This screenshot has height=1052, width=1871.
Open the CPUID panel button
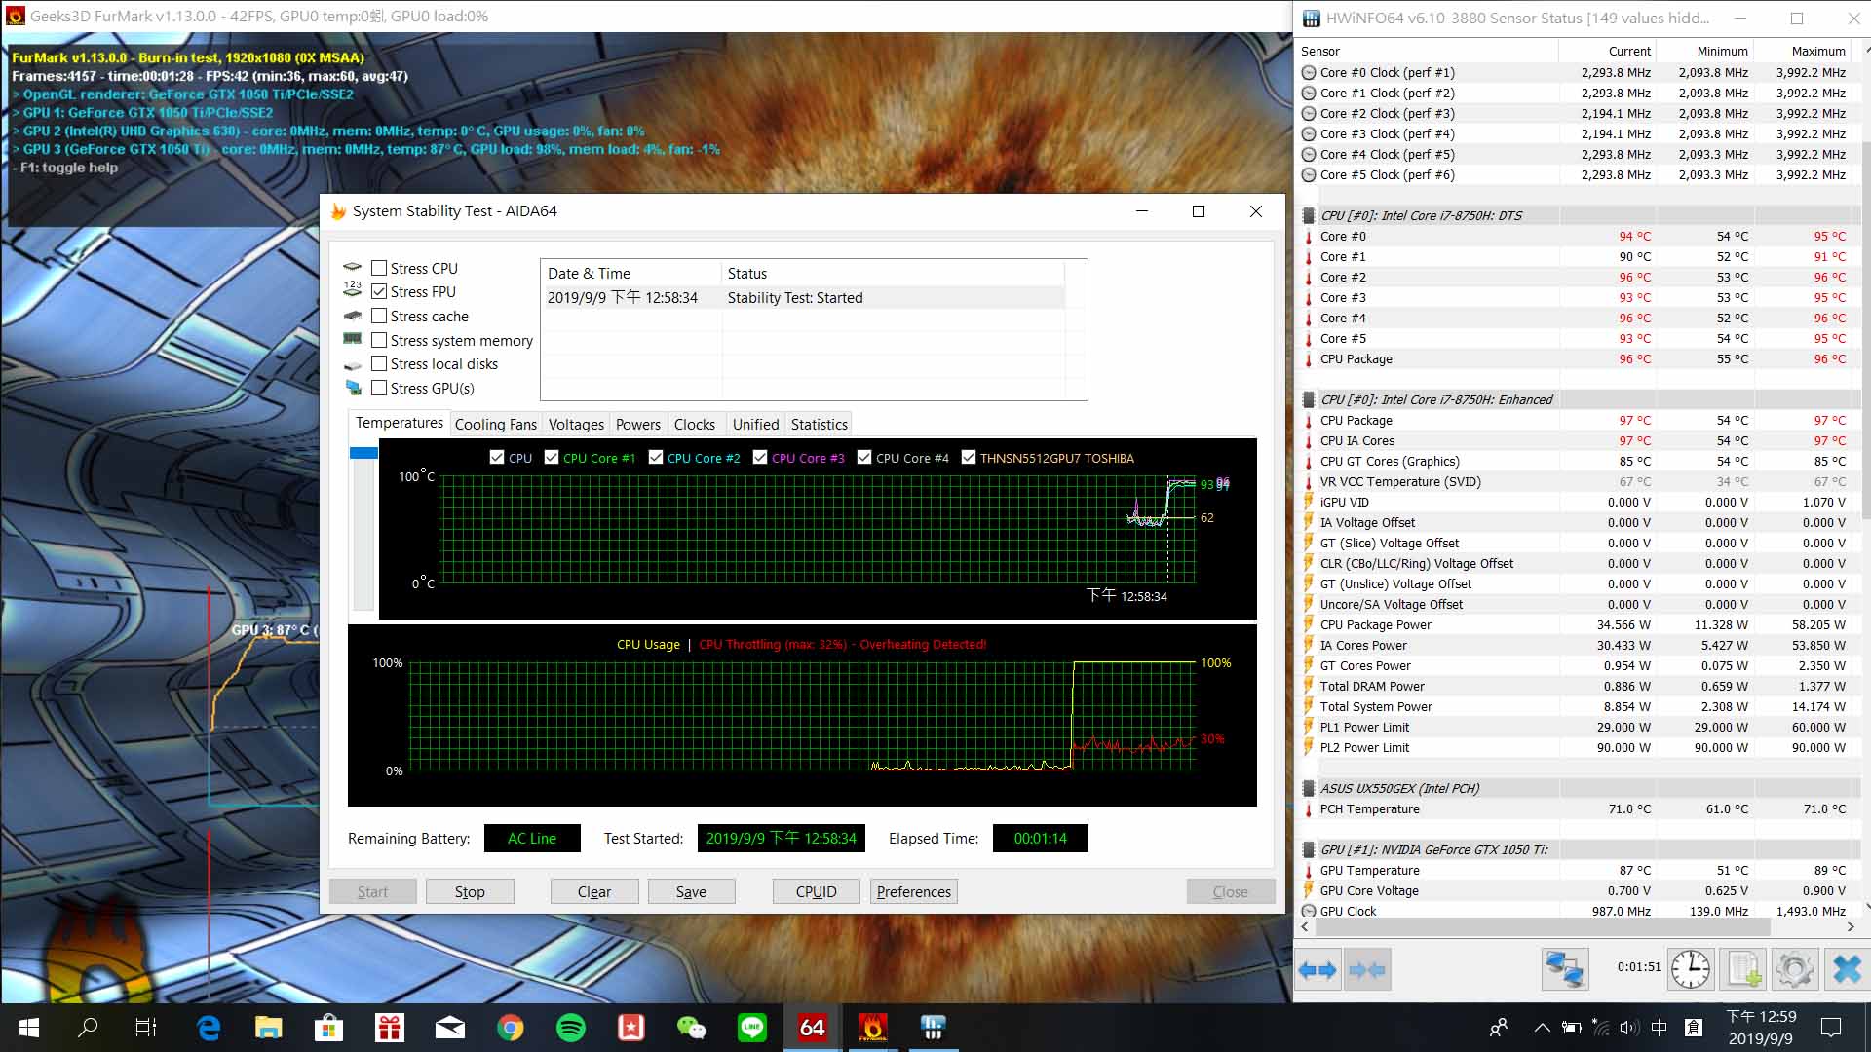coord(817,891)
